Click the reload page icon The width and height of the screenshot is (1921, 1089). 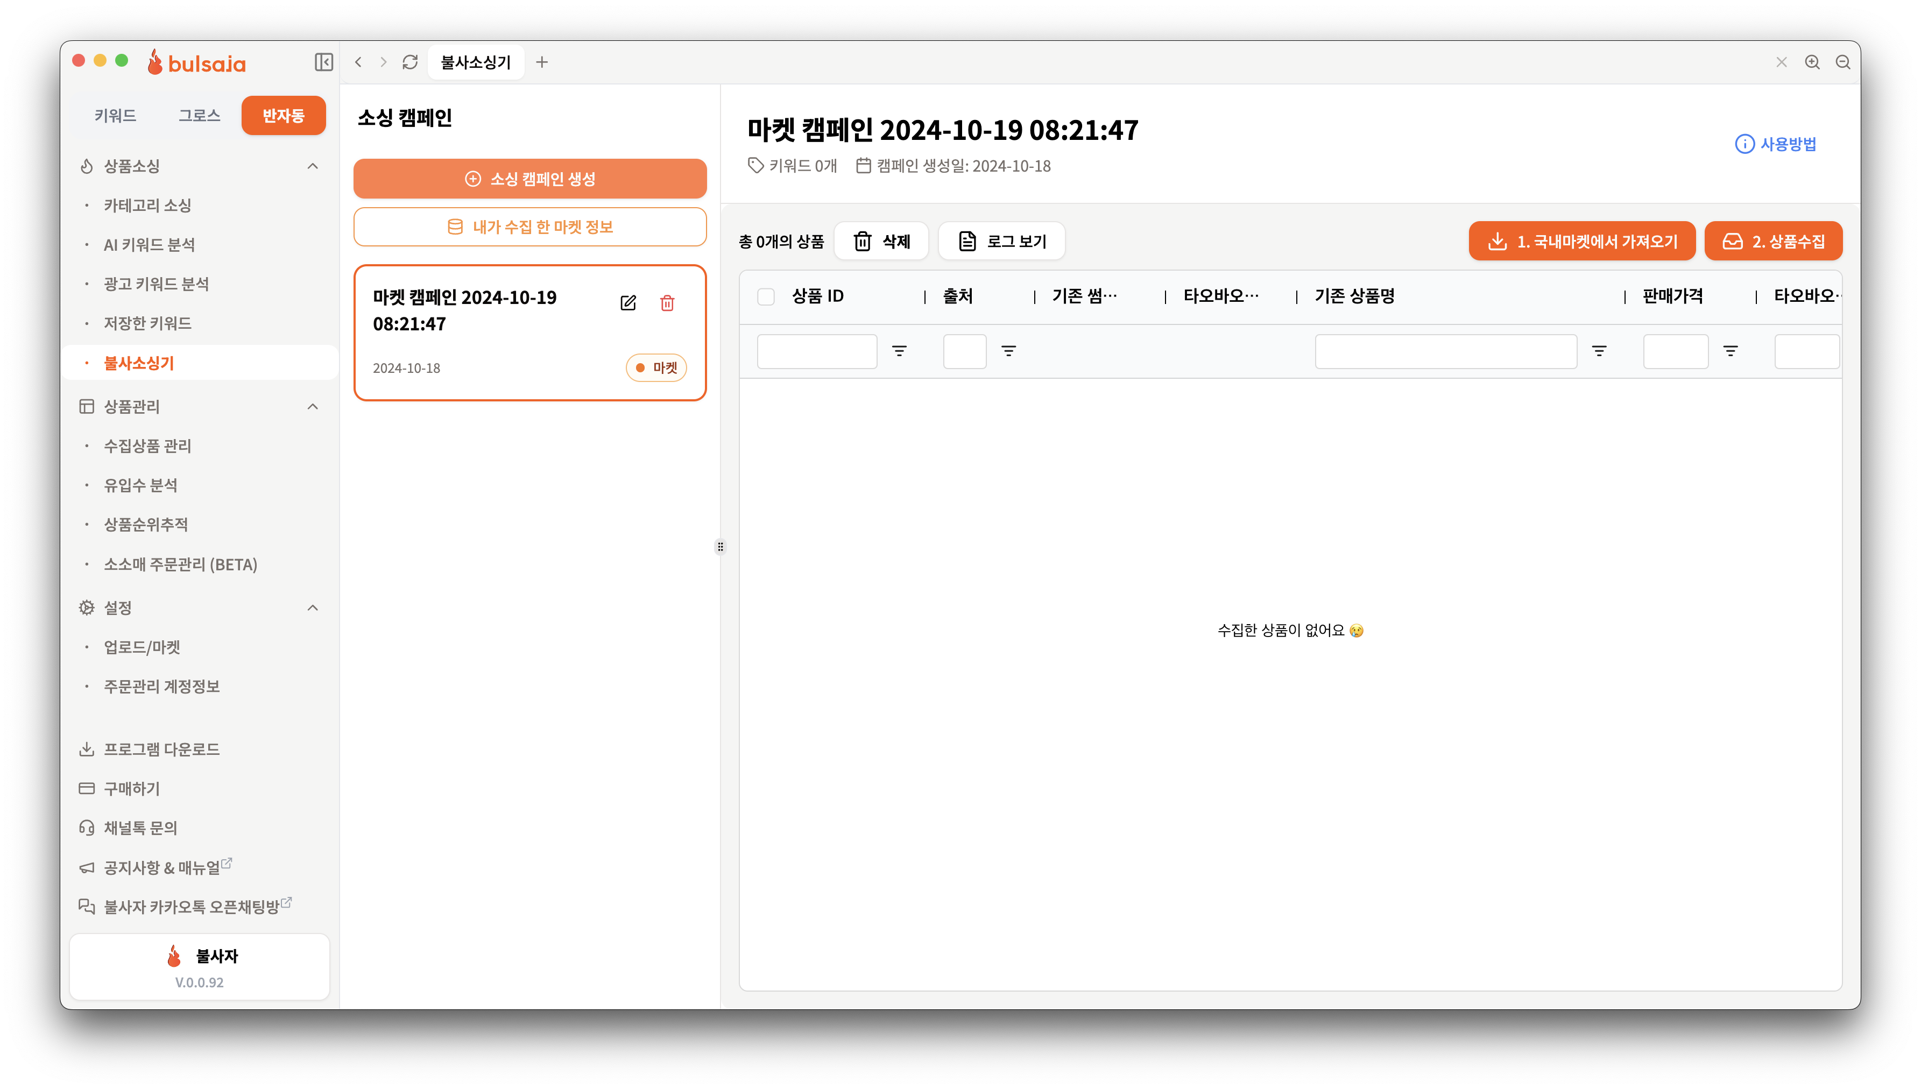coord(410,62)
